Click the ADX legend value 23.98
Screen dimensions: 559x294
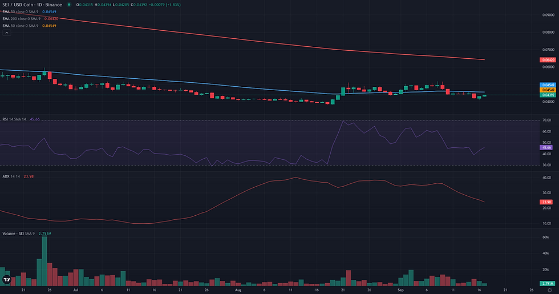click(x=29, y=176)
